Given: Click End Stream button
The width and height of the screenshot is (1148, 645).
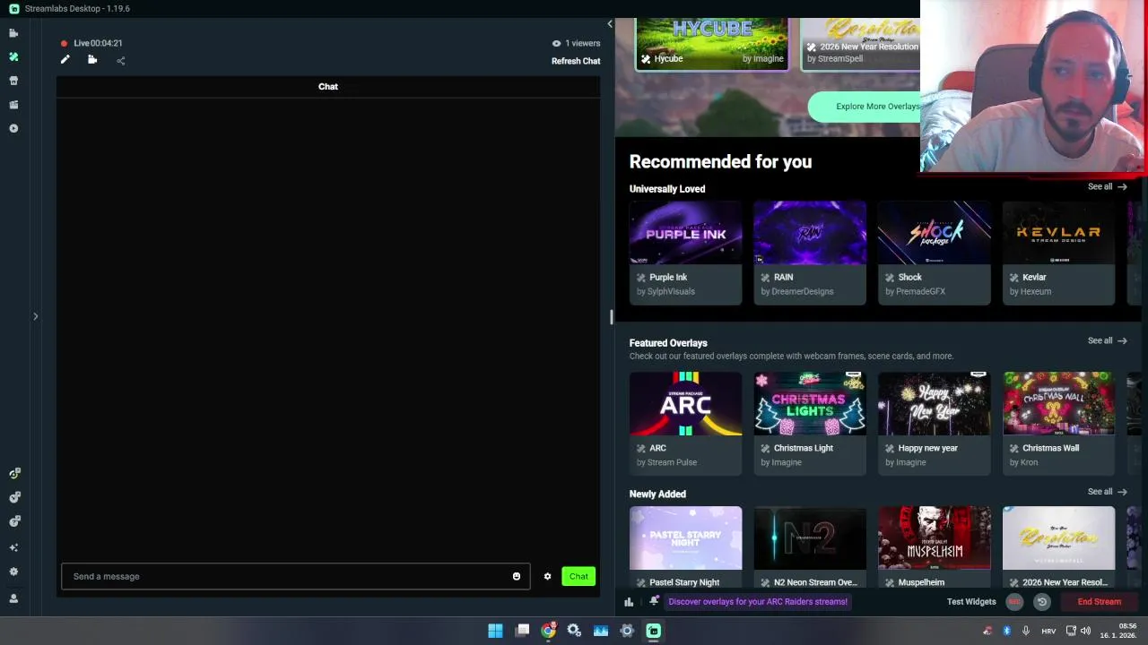Looking at the screenshot, I should tap(1100, 602).
